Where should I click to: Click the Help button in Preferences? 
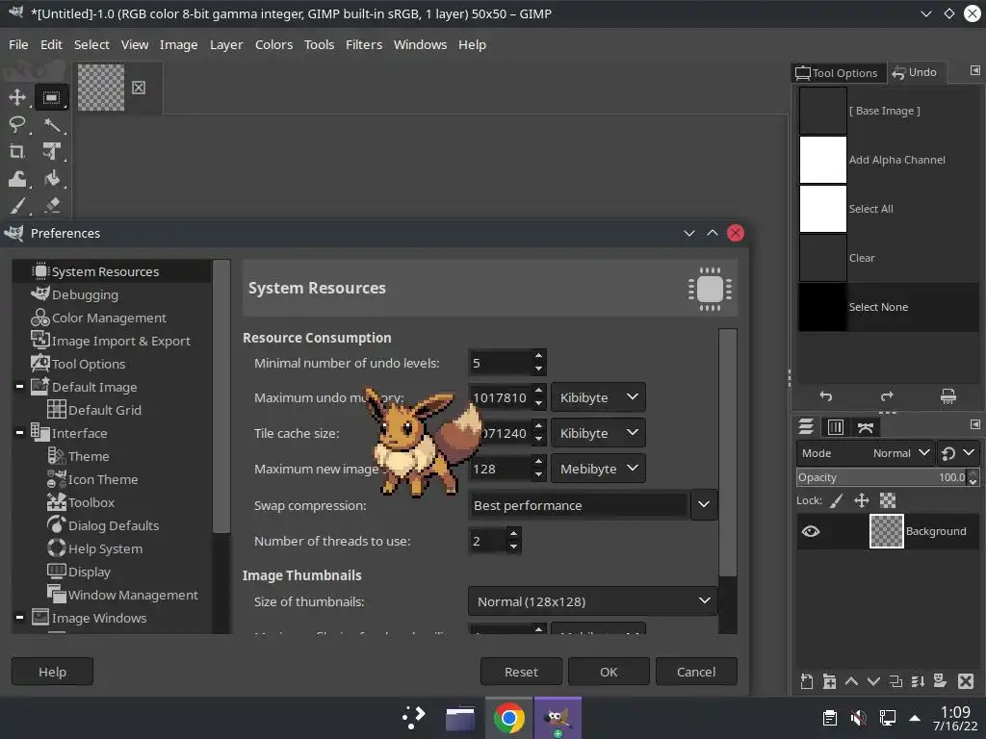click(x=52, y=672)
